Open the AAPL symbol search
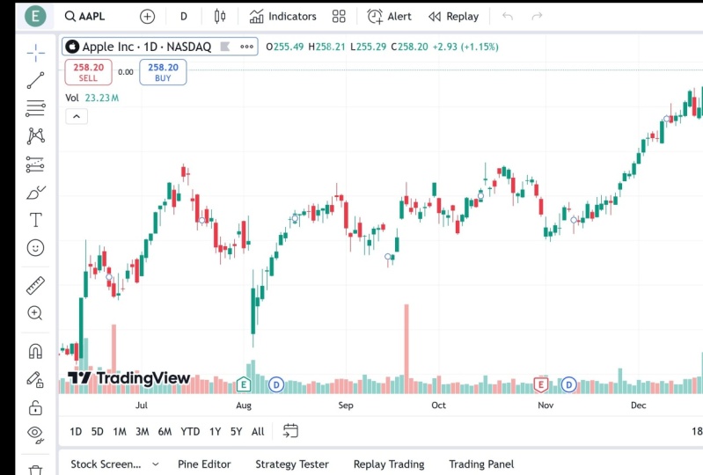 [x=85, y=17]
